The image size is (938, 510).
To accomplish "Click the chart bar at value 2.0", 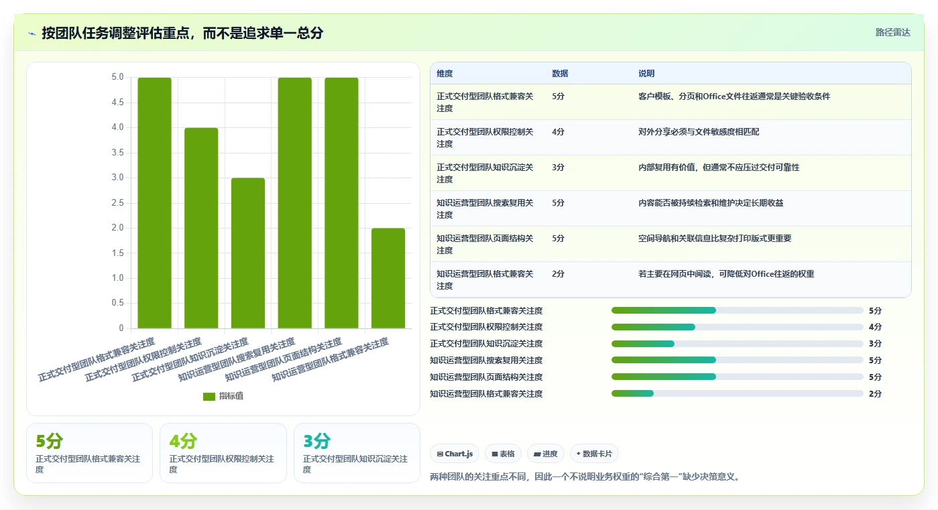I will (x=388, y=278).
